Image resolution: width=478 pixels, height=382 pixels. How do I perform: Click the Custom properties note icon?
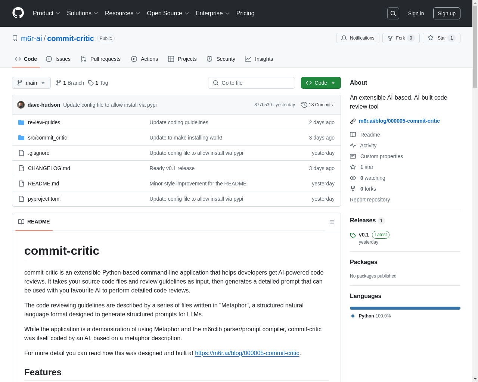click(x=353, y=156)
